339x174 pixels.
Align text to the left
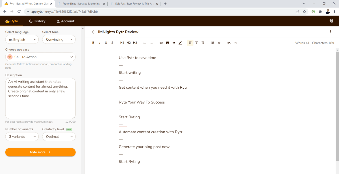point(190,43)
